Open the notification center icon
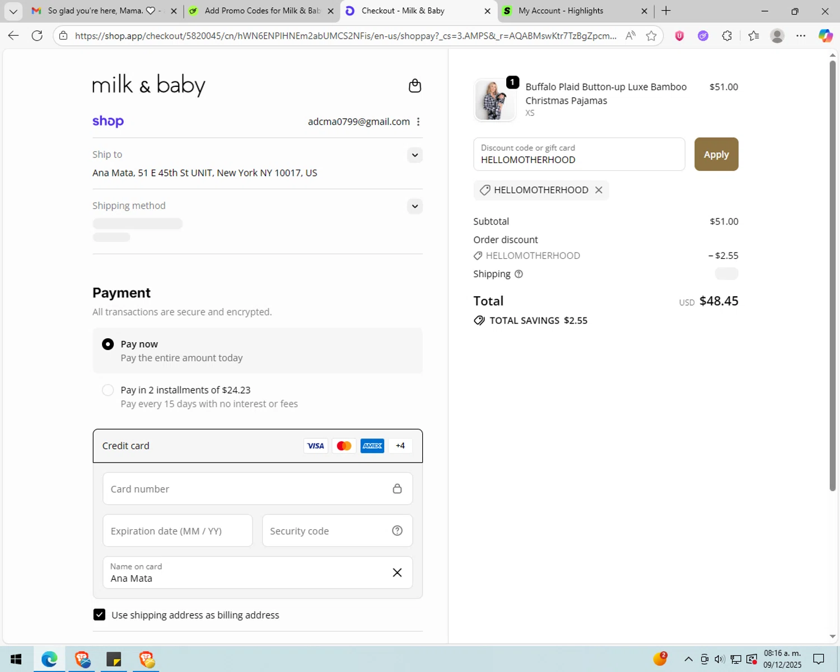The image size is (840, 672). point(819,659)
